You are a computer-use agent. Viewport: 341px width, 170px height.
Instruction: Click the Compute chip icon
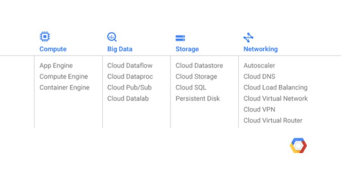(45, 37)
